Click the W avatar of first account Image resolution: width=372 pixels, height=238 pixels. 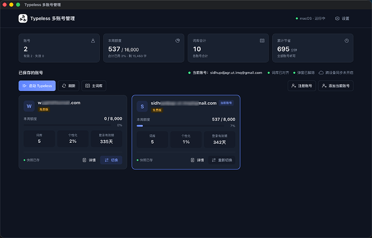(29, 106)
